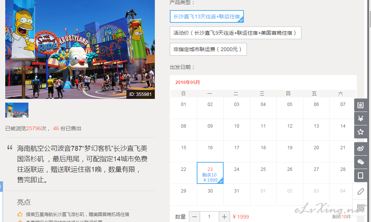Click the 46 份已售出 sold count
The image size is (371, 222).
67,128
